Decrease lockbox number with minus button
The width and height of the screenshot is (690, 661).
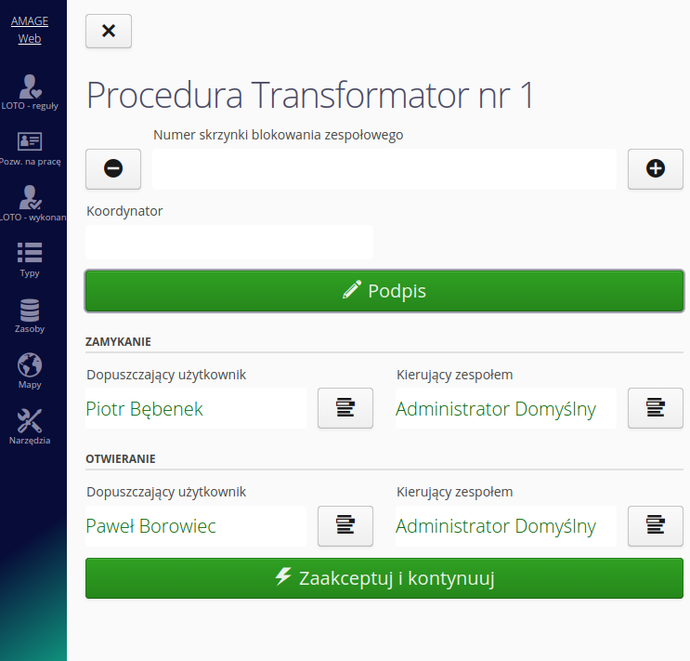click(113, 169)
